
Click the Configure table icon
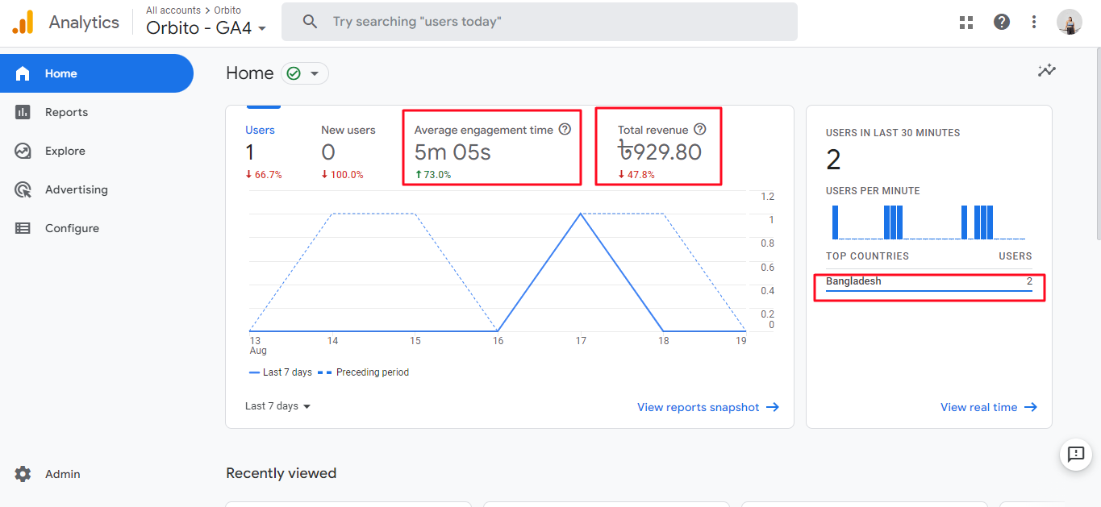click(23, 228)
